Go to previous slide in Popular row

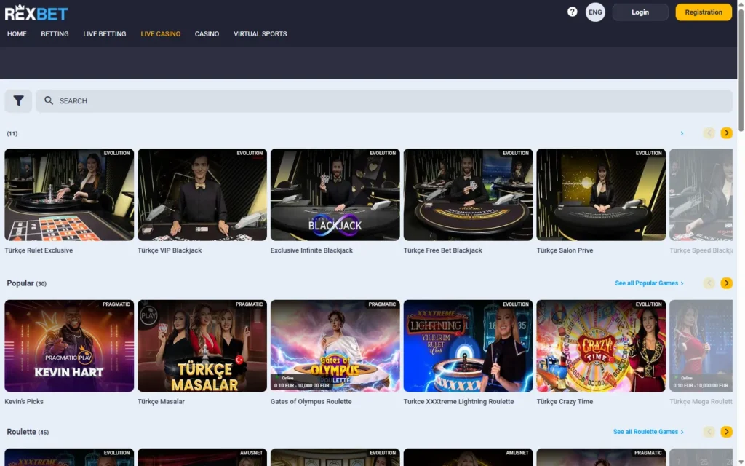point(709,283)
